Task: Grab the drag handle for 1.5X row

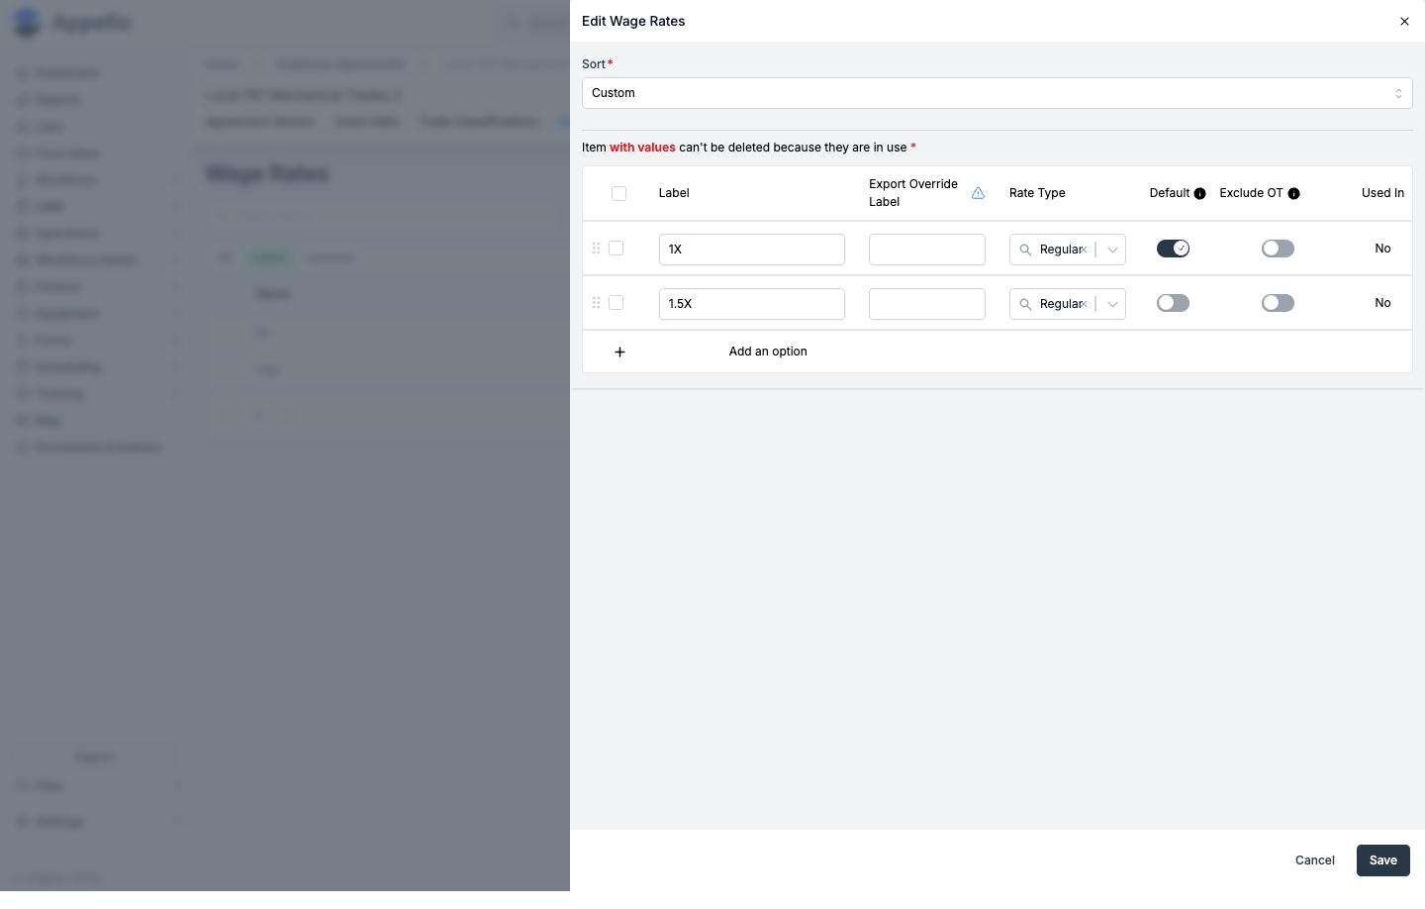Action: click(596, 303)
